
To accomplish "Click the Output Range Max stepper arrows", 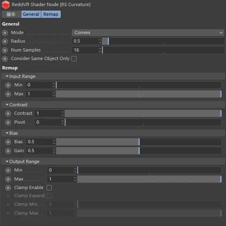I will click(75, 179).
